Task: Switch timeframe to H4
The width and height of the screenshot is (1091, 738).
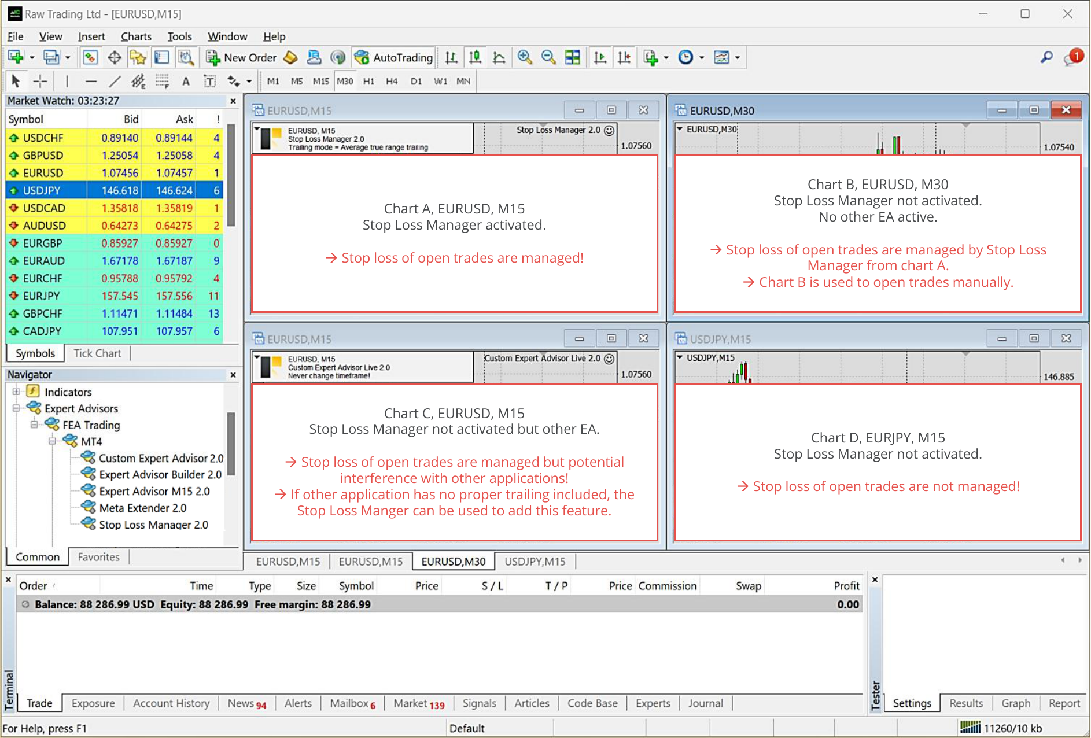Action: pyautogui.click(x=392, y=81)
